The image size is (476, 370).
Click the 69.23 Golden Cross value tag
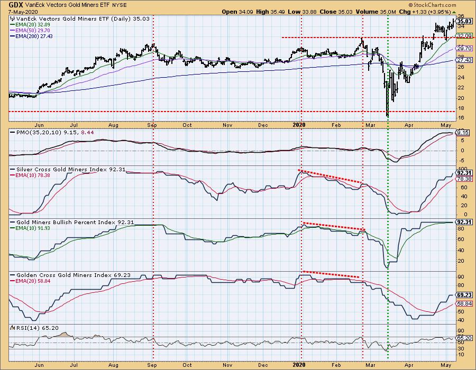click(x=464, y=295)
